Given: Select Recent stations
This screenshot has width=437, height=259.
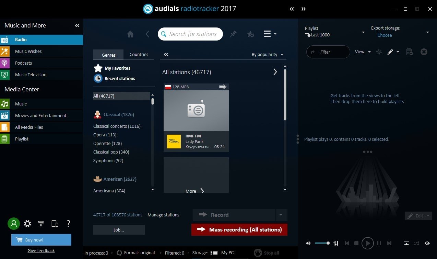Looking at the screenshot, I should (115, 78).
